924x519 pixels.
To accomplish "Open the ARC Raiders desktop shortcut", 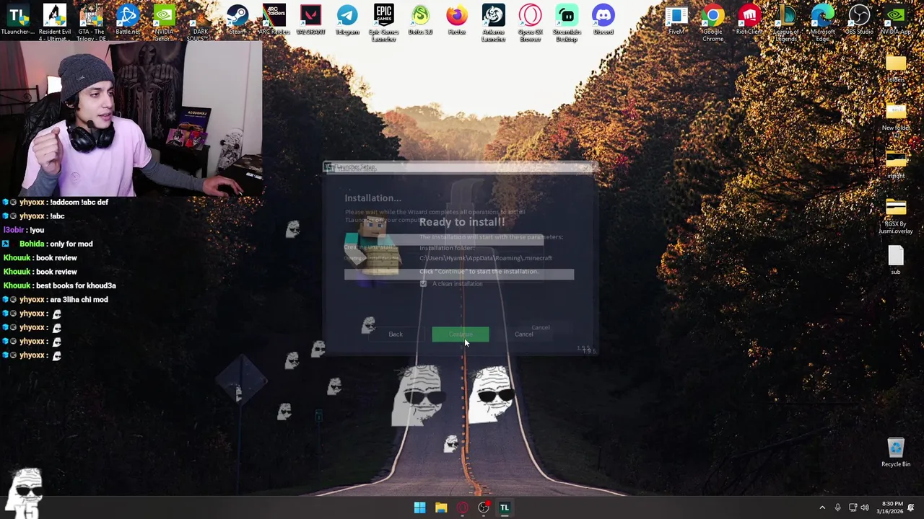I will 274,19.
